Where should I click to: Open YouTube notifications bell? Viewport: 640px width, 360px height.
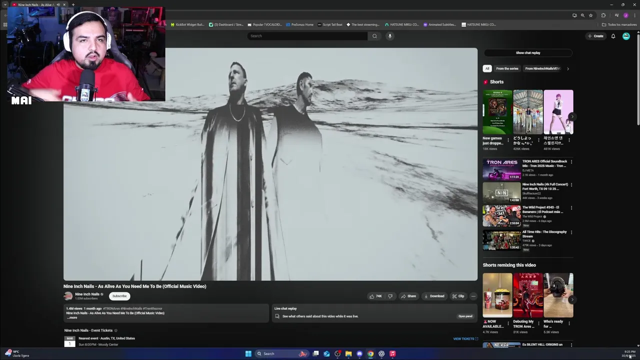click(613, 36)
